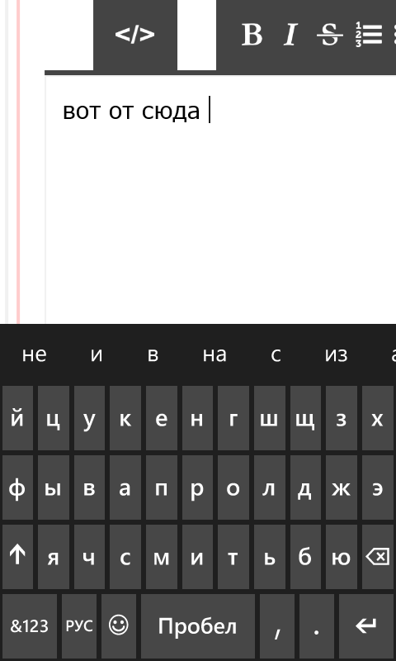Toggle bold formatting
The image size is (396, 661).
point(252,35)
